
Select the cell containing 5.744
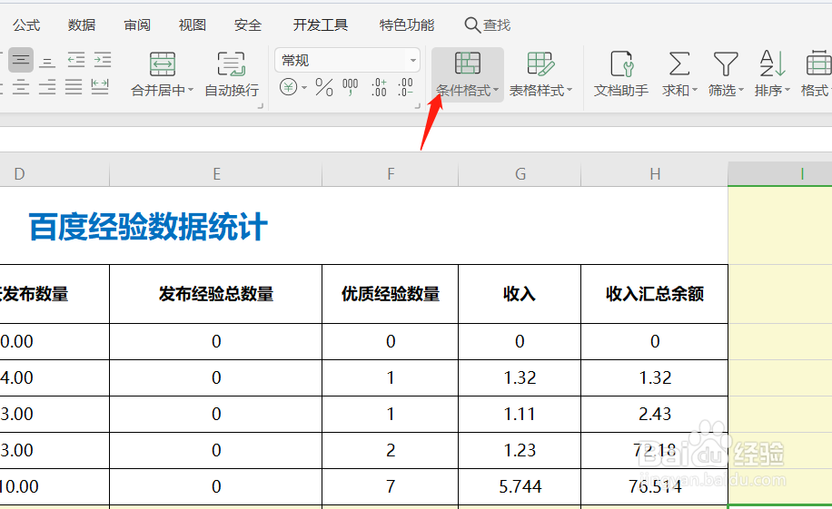(520, 486)
